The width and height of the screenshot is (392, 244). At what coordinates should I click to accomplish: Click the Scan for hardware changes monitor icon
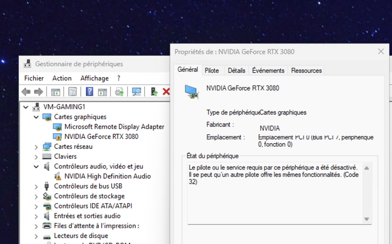coord(136,92)
